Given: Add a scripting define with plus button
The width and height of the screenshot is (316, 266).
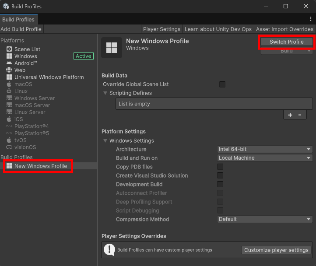Looking at the screenshot, I should pyautogui.click(x=290, y=115).
